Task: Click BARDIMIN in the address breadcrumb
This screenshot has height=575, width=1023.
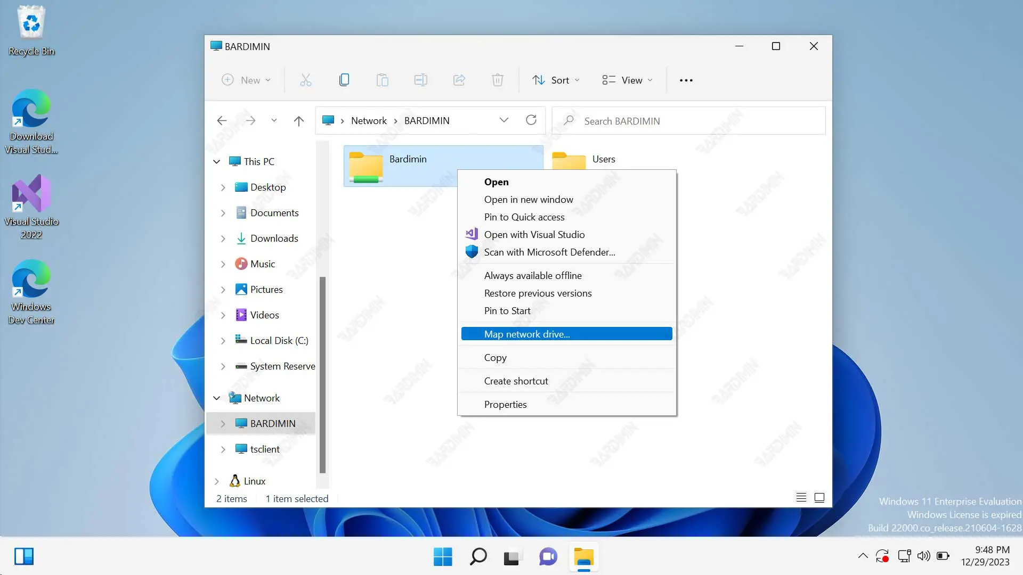Action: (x=427, y=121)
